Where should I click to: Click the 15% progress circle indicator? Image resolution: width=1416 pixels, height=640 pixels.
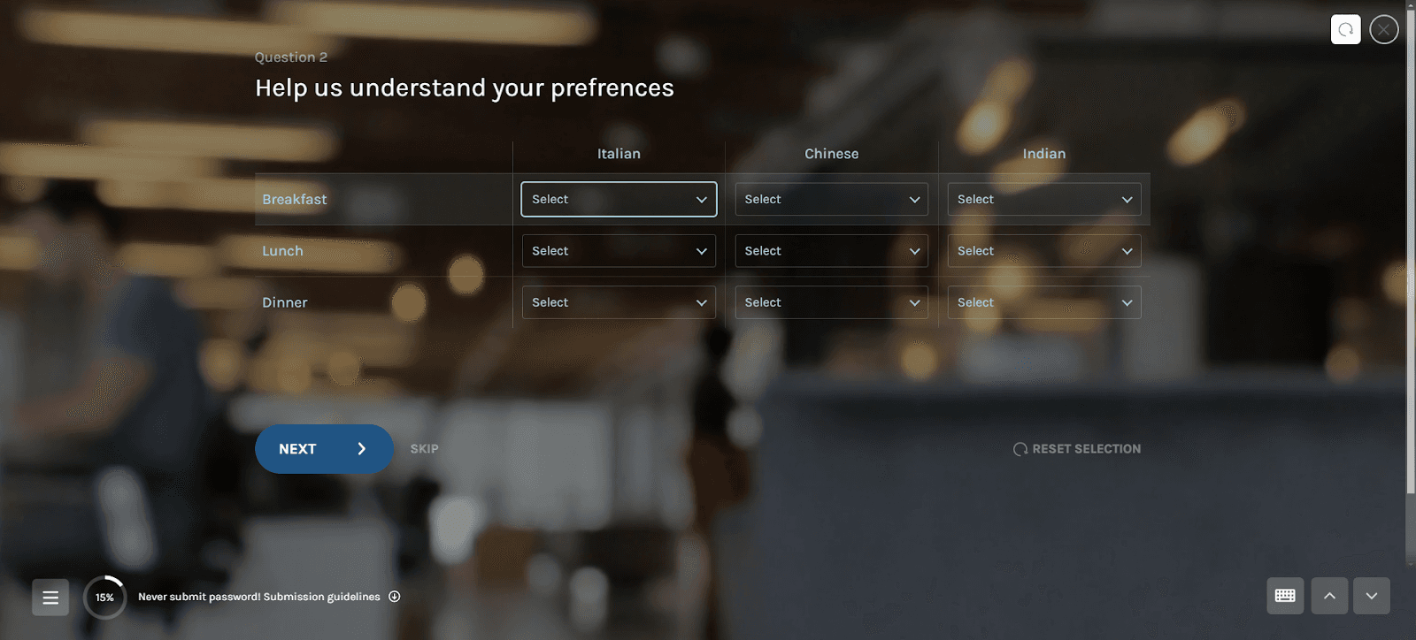coord(104,598)
